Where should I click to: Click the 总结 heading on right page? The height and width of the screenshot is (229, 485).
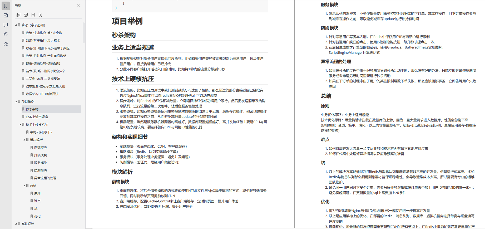pyautogui.click(x=326, y=96)
